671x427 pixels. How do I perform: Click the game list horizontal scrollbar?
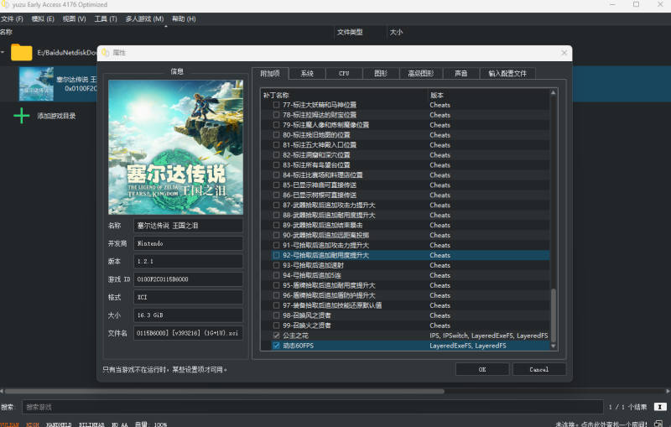coord(225,391)
